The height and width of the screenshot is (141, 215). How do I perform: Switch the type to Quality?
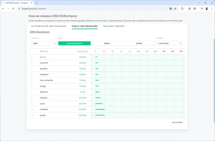(139, 43)
